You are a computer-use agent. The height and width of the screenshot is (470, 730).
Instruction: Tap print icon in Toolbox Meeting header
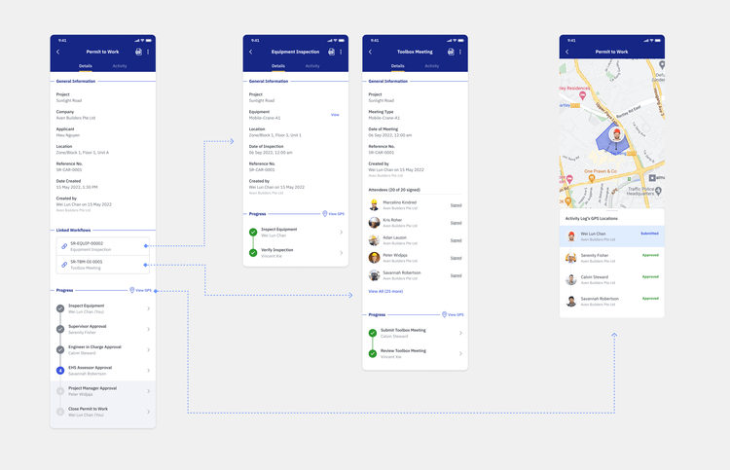pyautogui.click(x=451, y=52)
